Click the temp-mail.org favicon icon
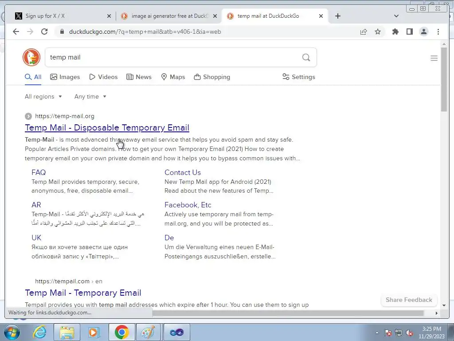Viewport: 454px width, 341px height. 28,116
